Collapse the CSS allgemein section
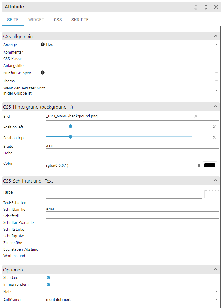 click(x=215, y=36)
